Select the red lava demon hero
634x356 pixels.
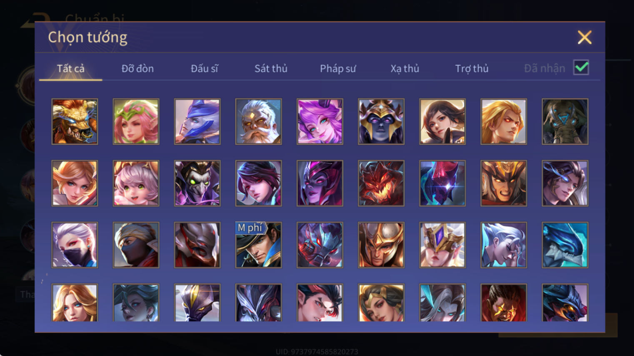(381, 183)
